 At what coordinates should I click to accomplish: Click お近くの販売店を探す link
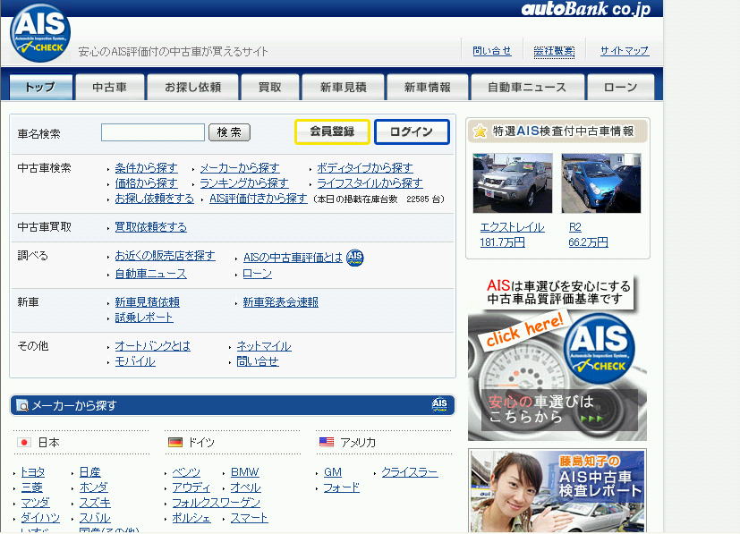pos(166,256)
